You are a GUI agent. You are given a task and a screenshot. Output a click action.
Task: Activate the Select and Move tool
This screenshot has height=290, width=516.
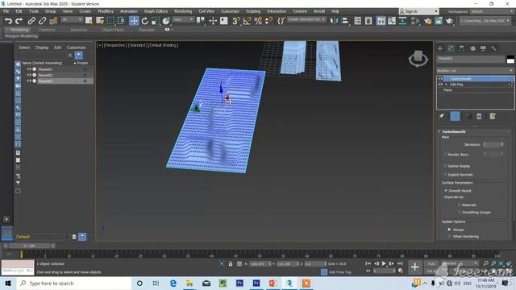click(x=134, y=21)
